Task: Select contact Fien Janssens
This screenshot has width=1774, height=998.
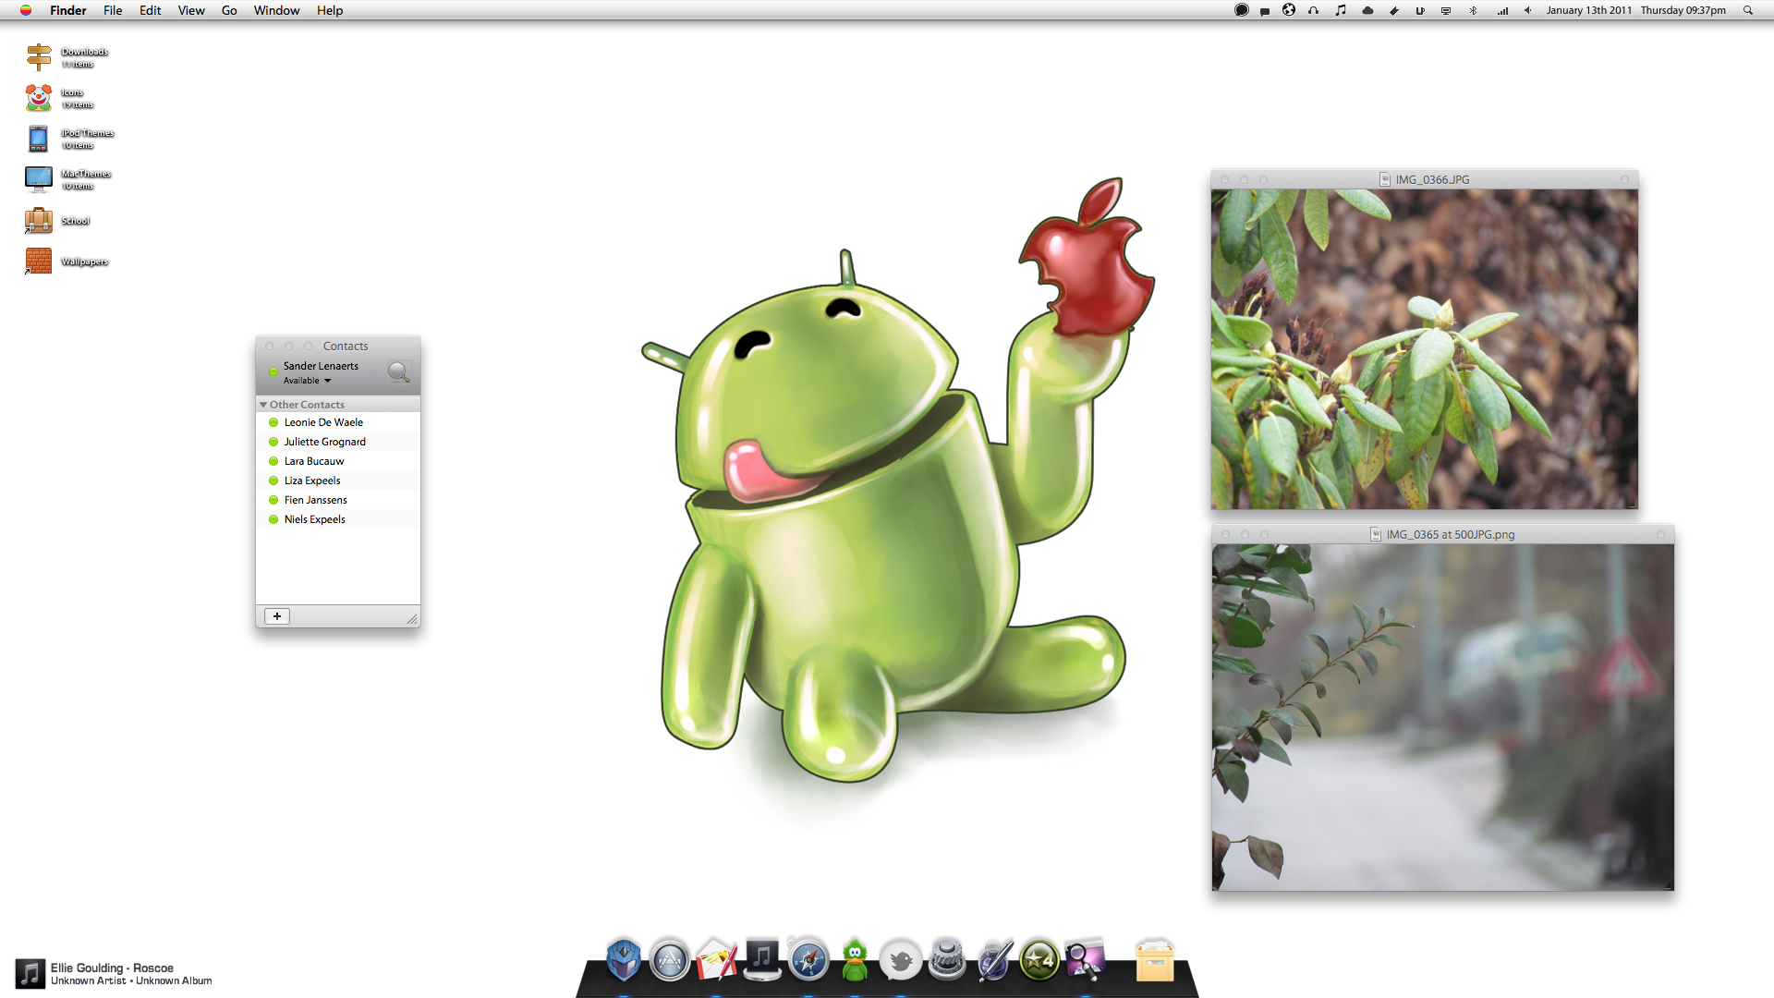Action: pyautogui.click(x=338, y=500)
